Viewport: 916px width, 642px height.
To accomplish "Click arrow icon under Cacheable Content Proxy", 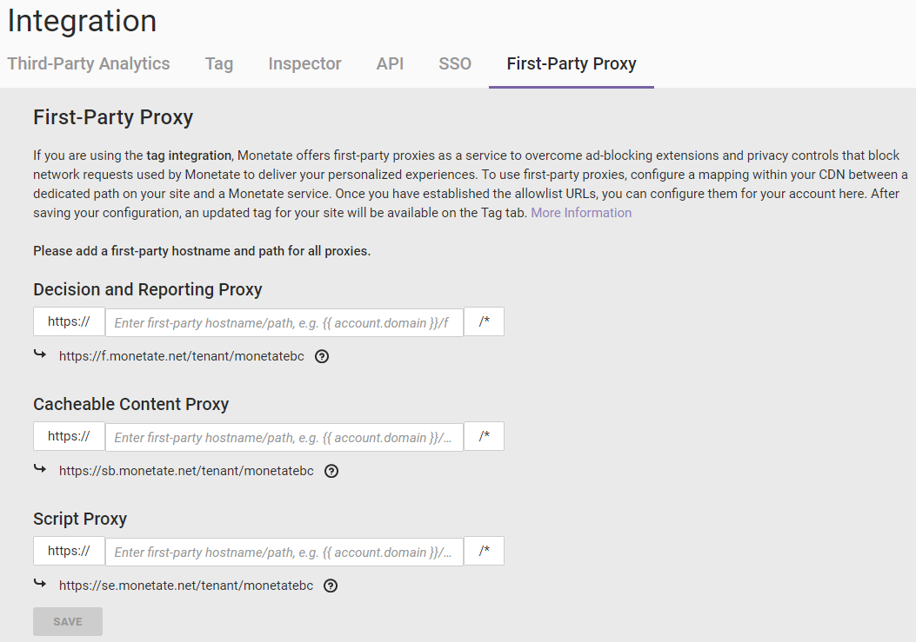I will point(39,469).
